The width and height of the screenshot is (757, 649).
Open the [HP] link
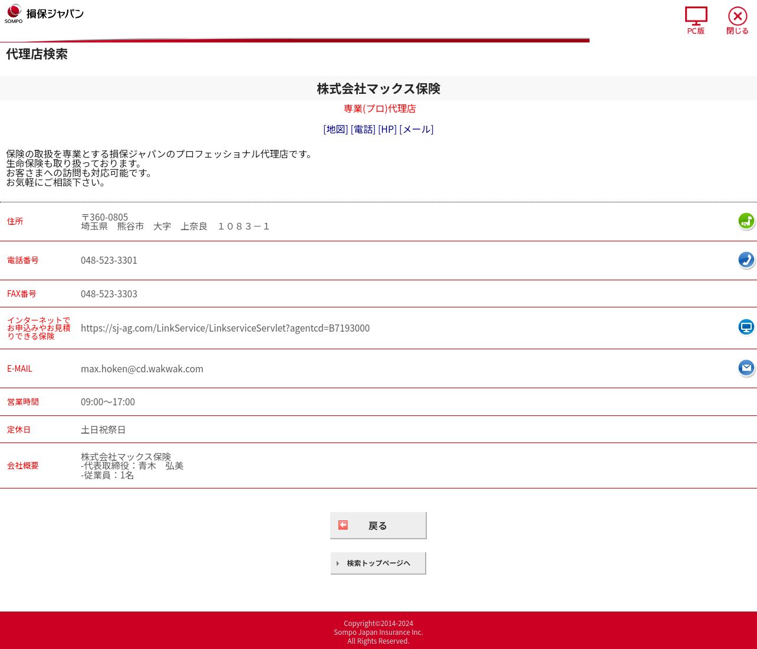[x=387, y=129]
